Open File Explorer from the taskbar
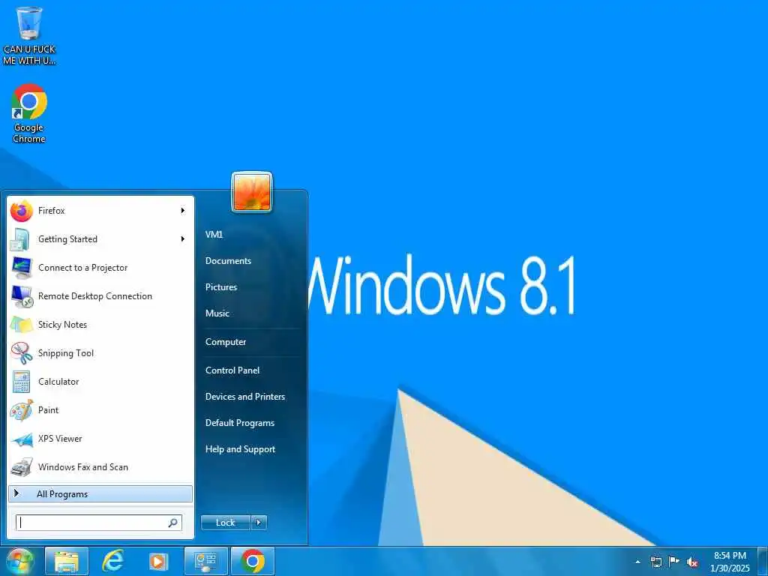Screen dimensions: 768x576 pos(67,561)
